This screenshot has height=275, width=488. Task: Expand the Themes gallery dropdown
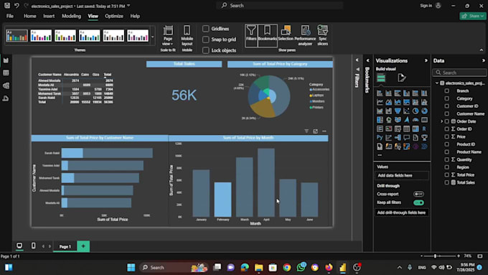pos(152,37)
